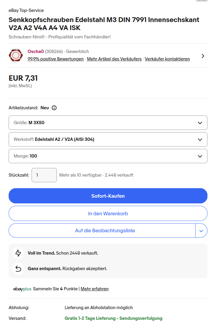The image size is (214, 324).
Task: Click Mehr erfahren link for ebay plus
Action: click(95, 289)
